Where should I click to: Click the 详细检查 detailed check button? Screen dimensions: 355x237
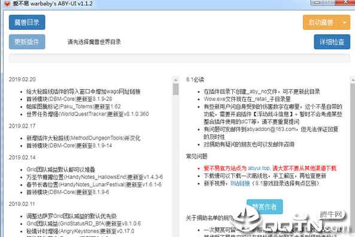332,42
